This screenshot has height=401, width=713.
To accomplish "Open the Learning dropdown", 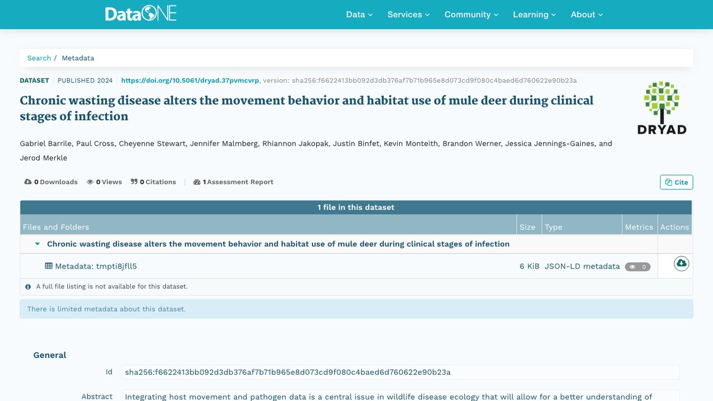I will 535,14.
